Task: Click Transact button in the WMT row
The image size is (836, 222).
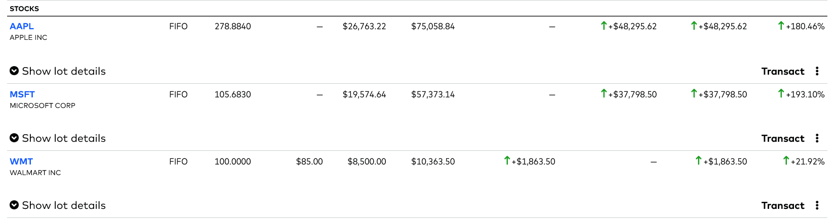Action: click(783, 205)
